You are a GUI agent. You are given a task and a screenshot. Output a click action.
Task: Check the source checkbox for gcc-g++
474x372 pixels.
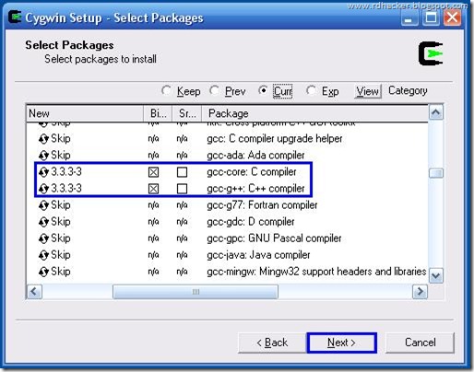182,189
